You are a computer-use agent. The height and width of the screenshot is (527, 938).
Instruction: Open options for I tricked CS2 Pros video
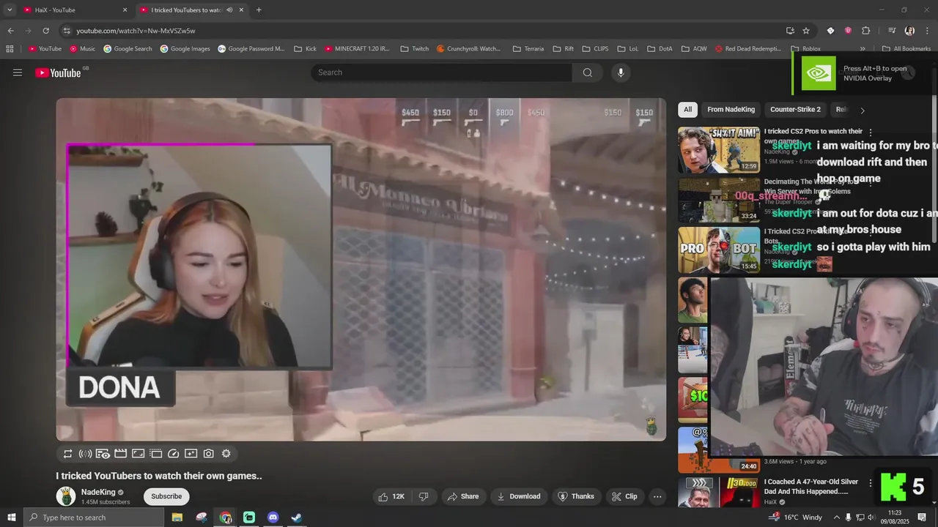click(871, 132)
